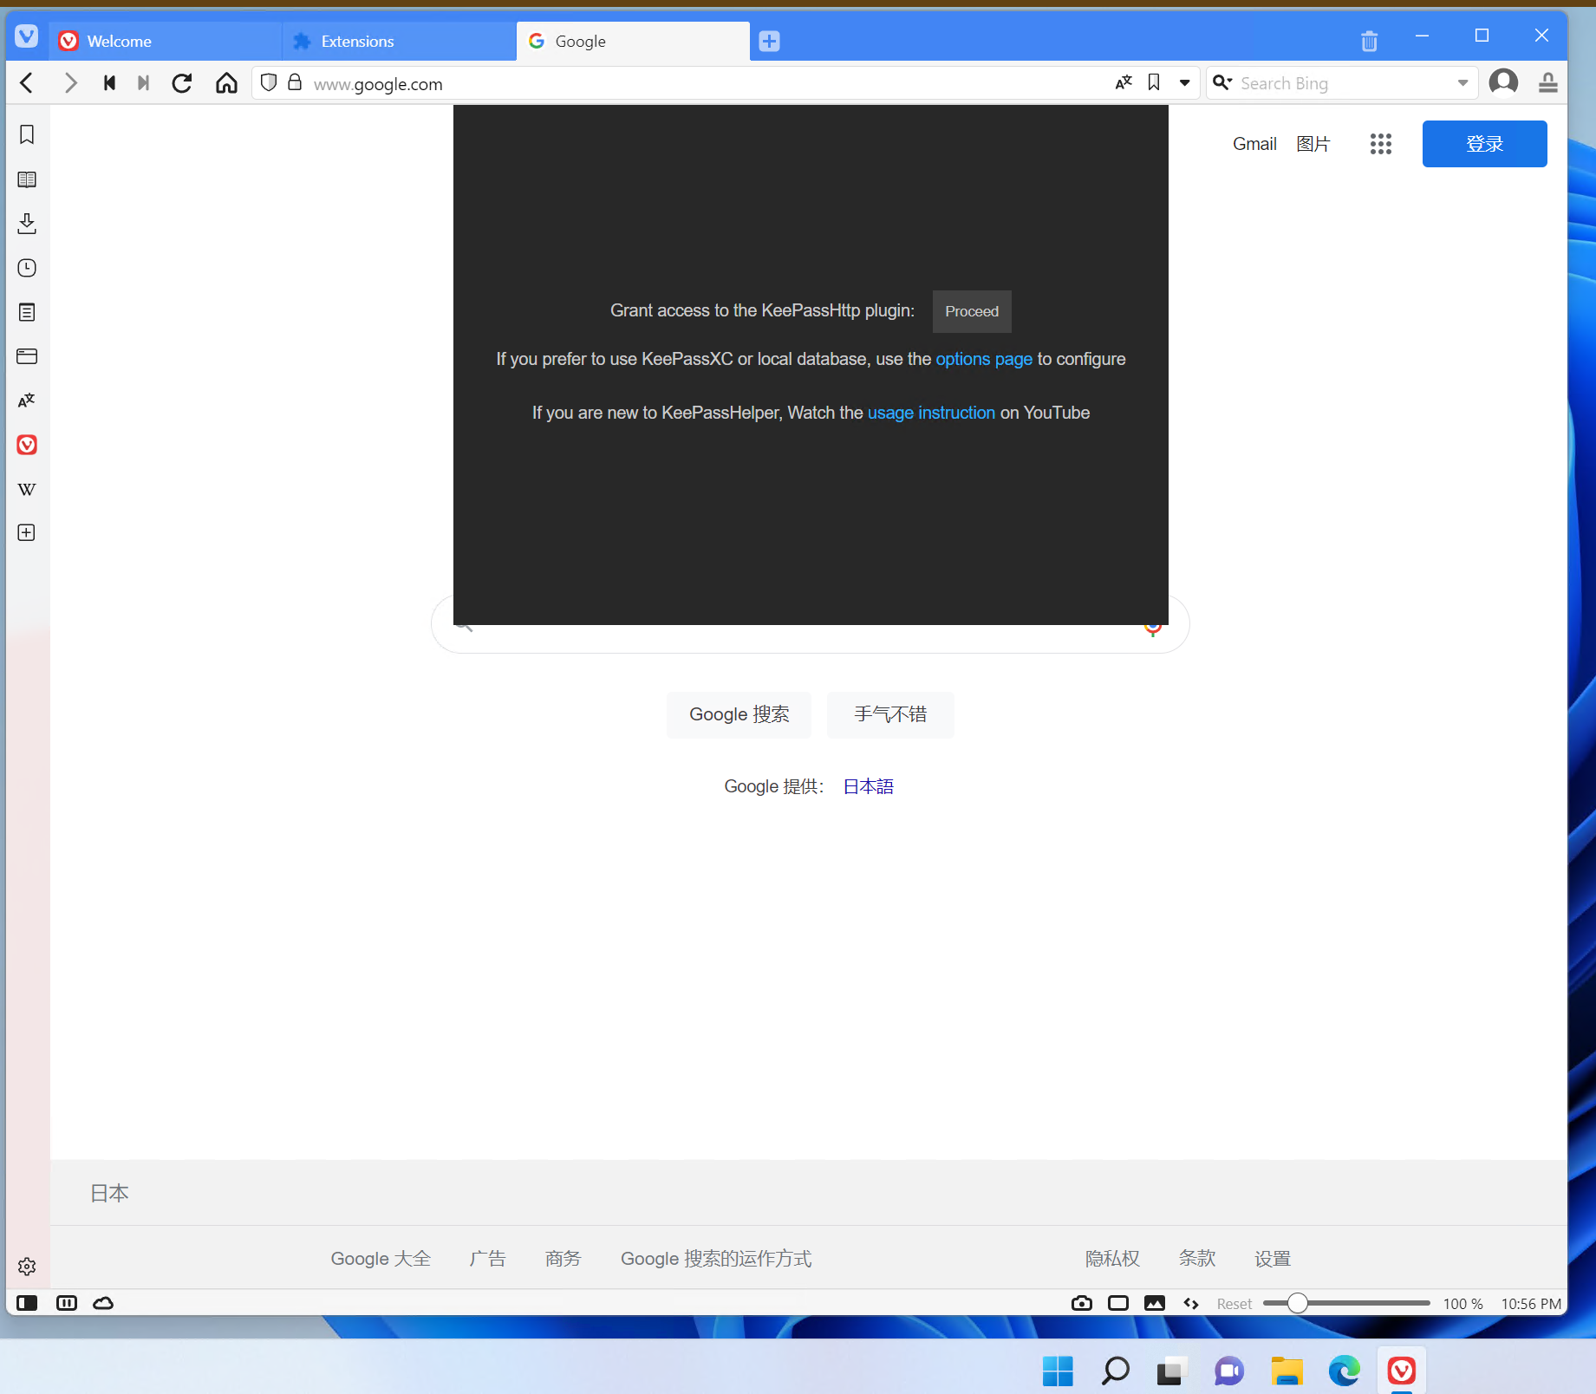Switch Google language to 日本語
Image resolution: width=1596 pixels, height=1394 pixels.
point(868,786)
